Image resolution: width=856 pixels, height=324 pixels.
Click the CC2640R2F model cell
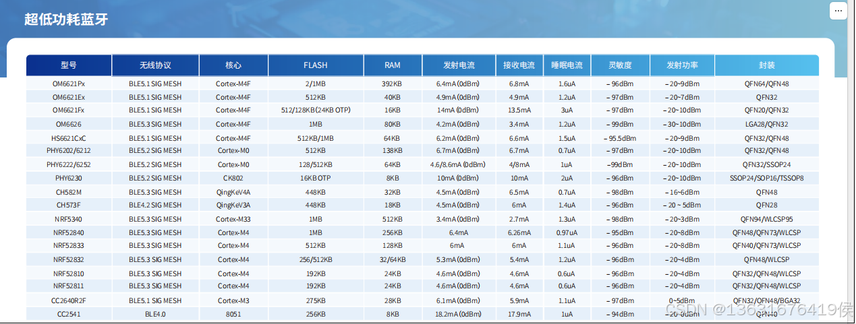(x=69, y=300)
